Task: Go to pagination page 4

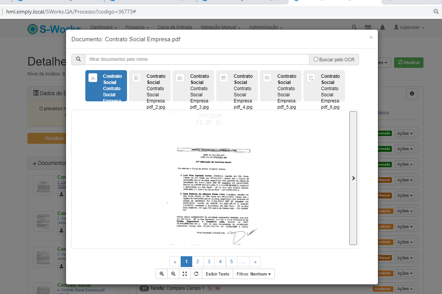Action: pos(220,262)
